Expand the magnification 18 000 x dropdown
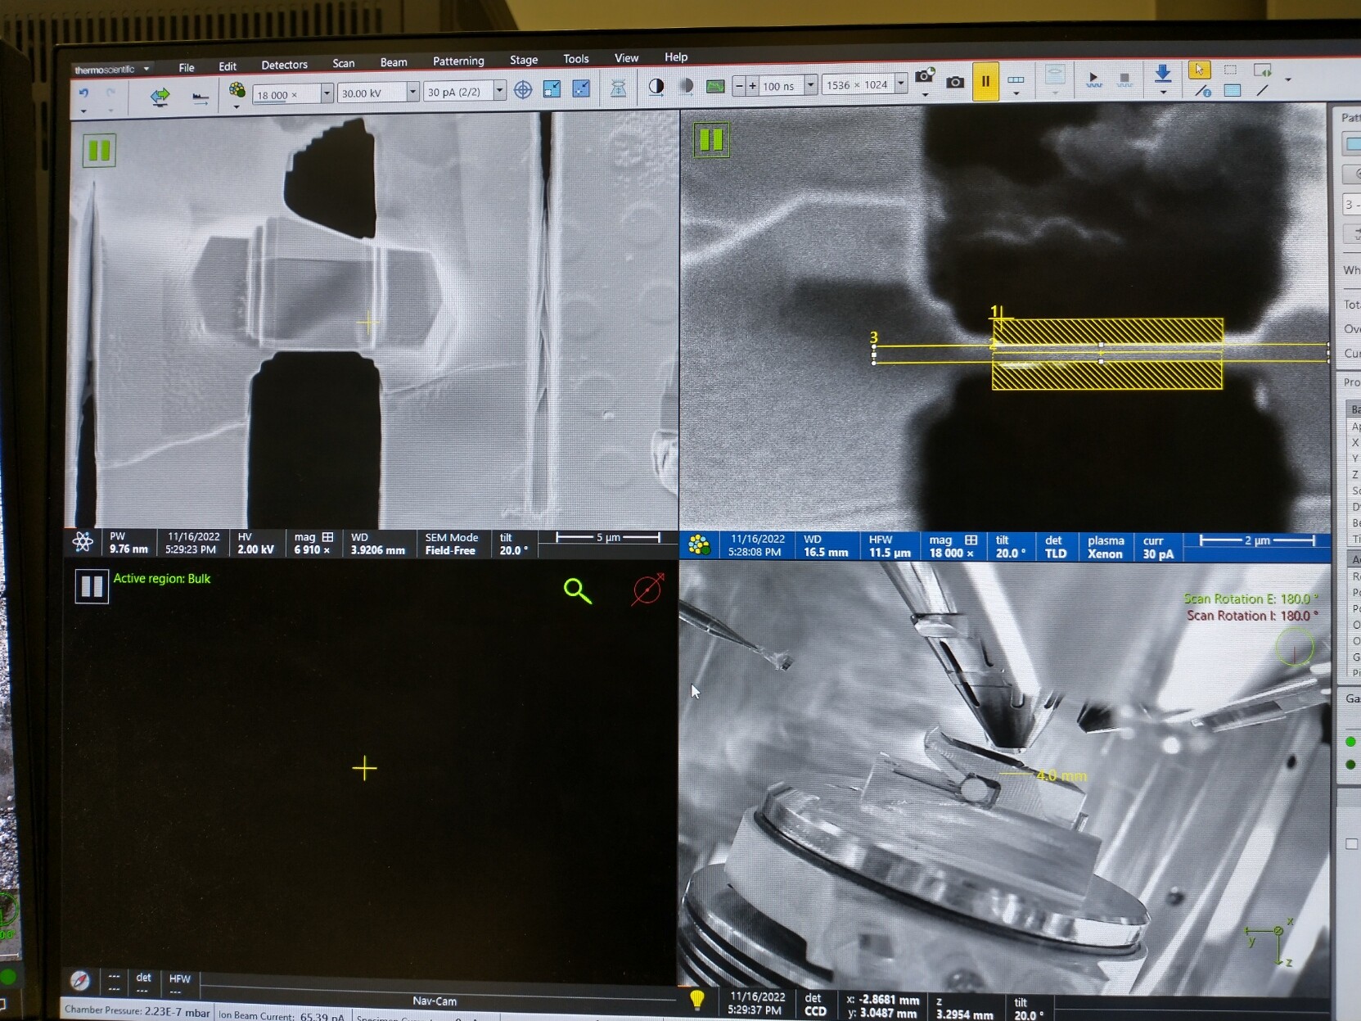 tap(326, 93)
